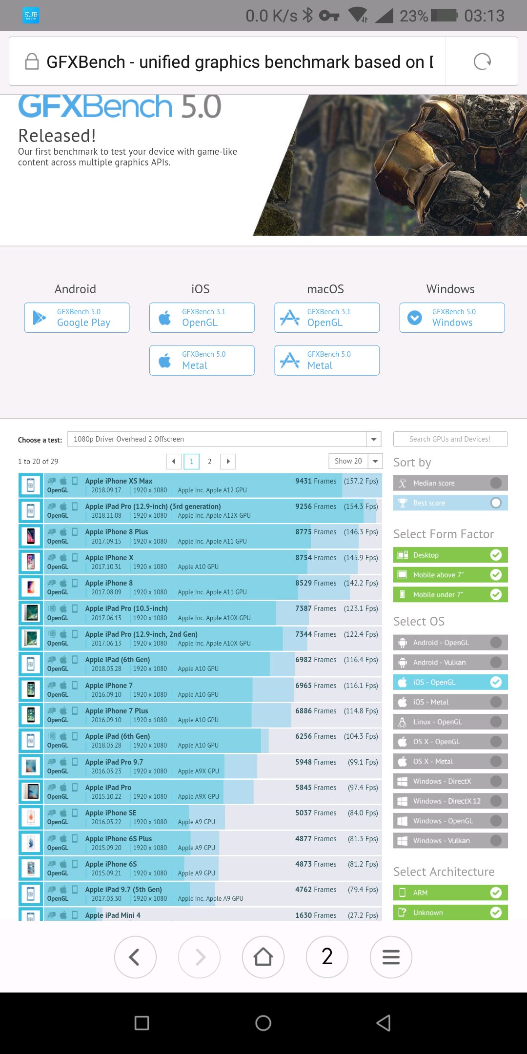Click the GFXBench 5.0 banner logo
The height and width of the screenshot is (1054, 527).
[x=120, y=106]
